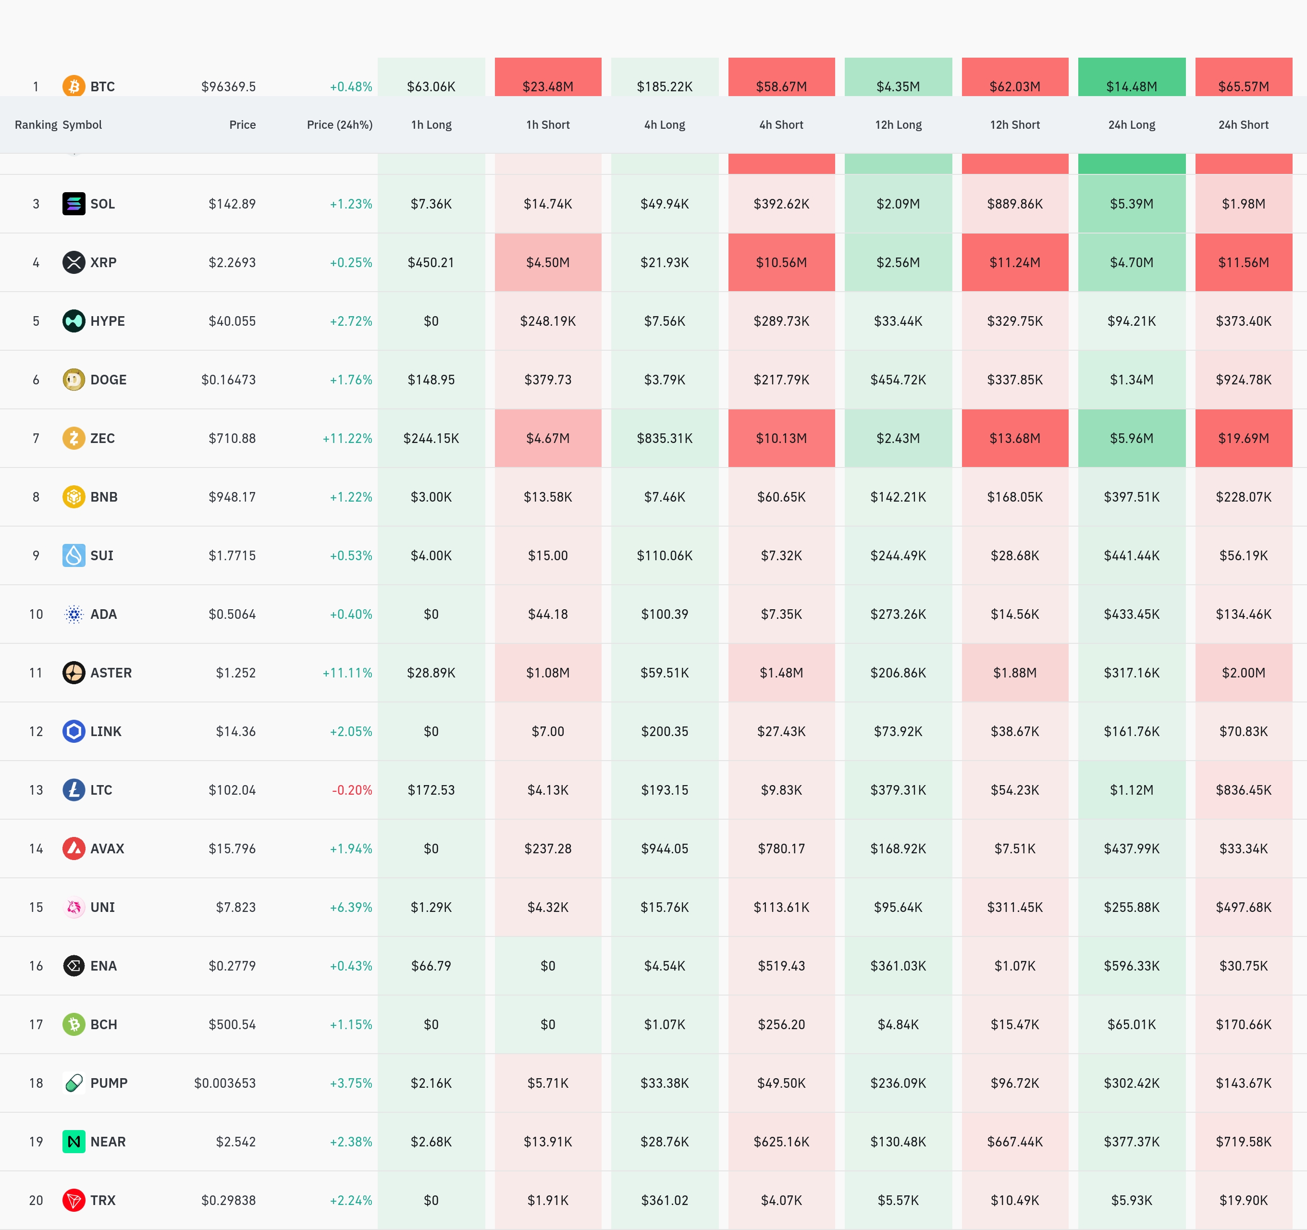Click the ASTER coin icon
This screenshot has width=1307, height=1230.
tap(74, 673)
